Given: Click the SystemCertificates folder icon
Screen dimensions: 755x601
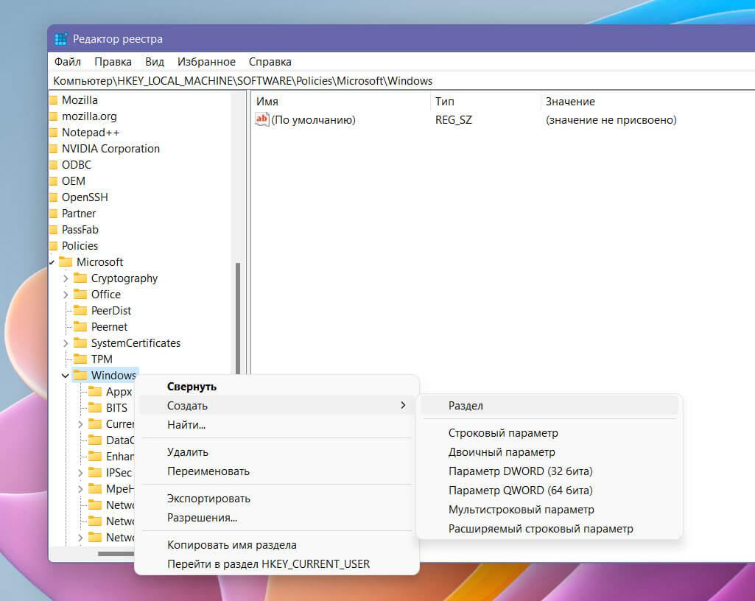Looking at the screenshot, I should coord(80,343).
